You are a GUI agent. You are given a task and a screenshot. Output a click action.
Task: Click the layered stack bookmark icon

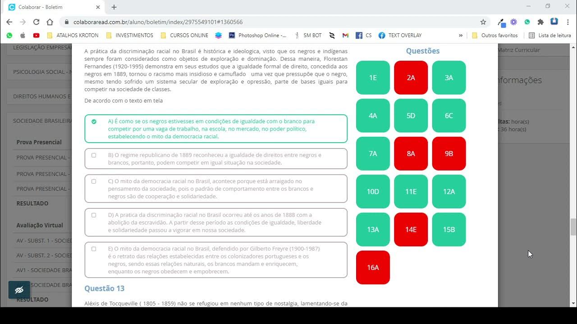(219, 35)
